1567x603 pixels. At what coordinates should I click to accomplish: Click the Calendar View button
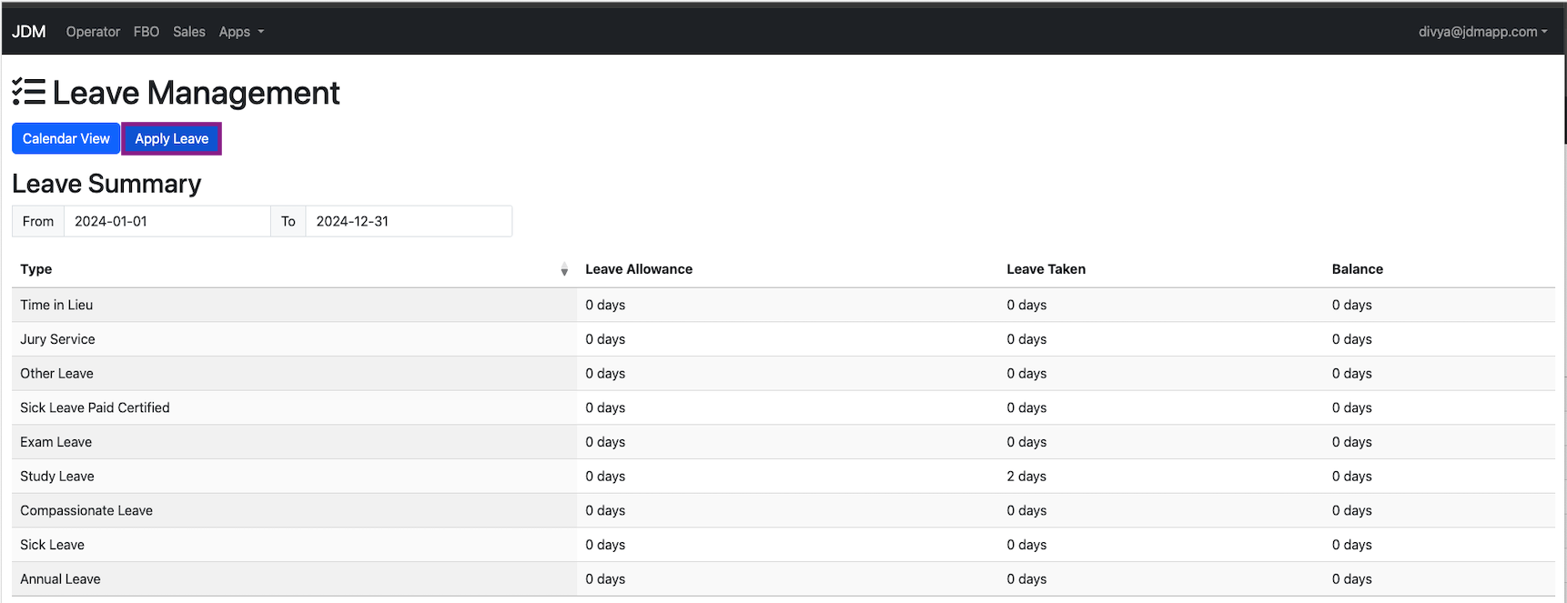coord(66,138)
